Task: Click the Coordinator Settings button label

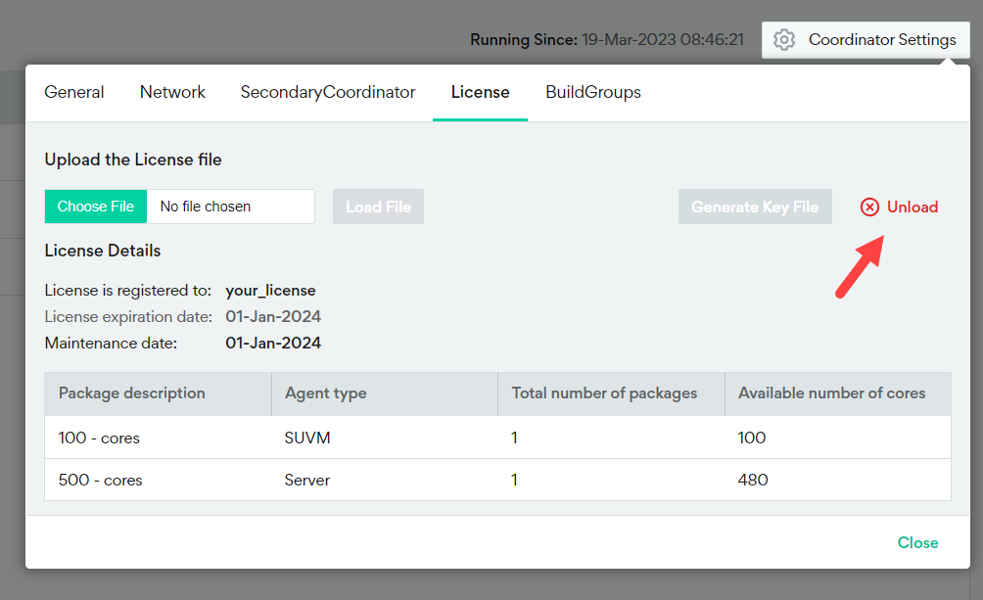Action: point(882,40)
